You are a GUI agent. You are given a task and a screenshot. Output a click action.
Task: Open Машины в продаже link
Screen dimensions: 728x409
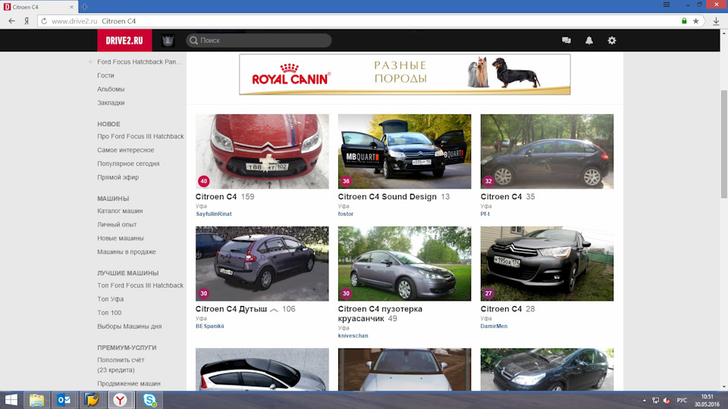(127, 251)
